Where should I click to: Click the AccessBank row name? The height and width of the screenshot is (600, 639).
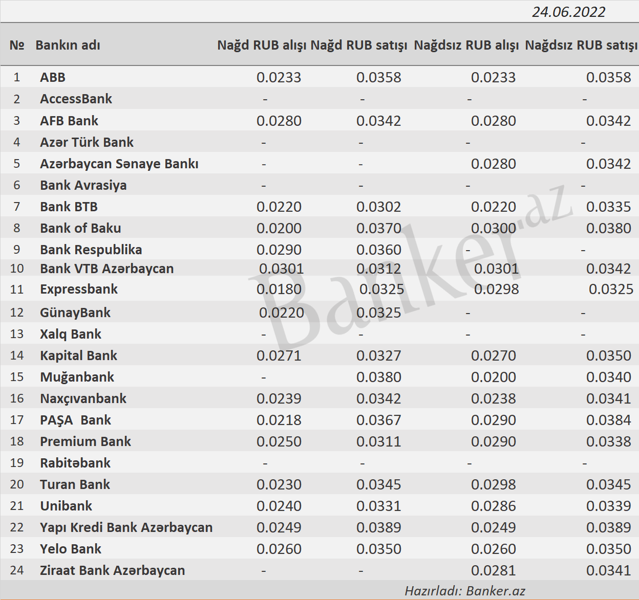tap(76, 99)
